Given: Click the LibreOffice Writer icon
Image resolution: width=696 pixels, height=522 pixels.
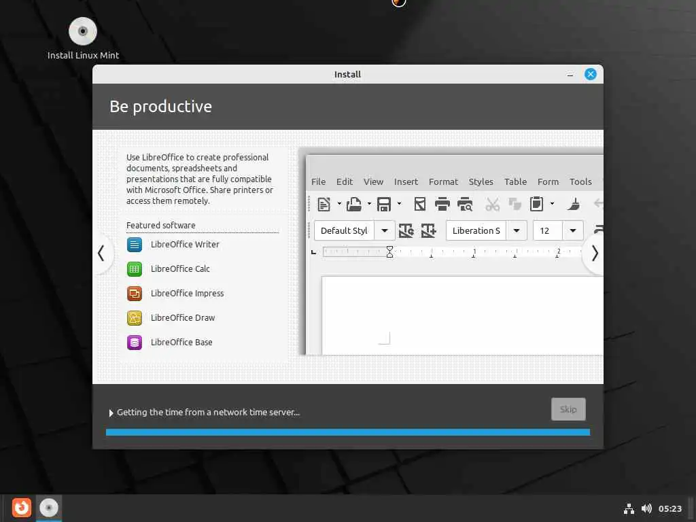Looking at the screenshot, I should (135, 245).
